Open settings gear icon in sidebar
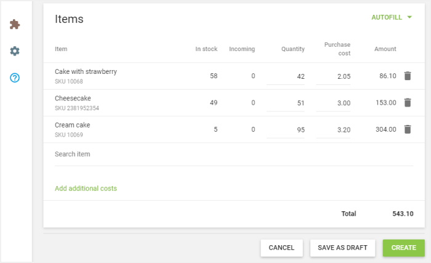The width and height of the screenshot is (431, 263). (x=15, y=51)
